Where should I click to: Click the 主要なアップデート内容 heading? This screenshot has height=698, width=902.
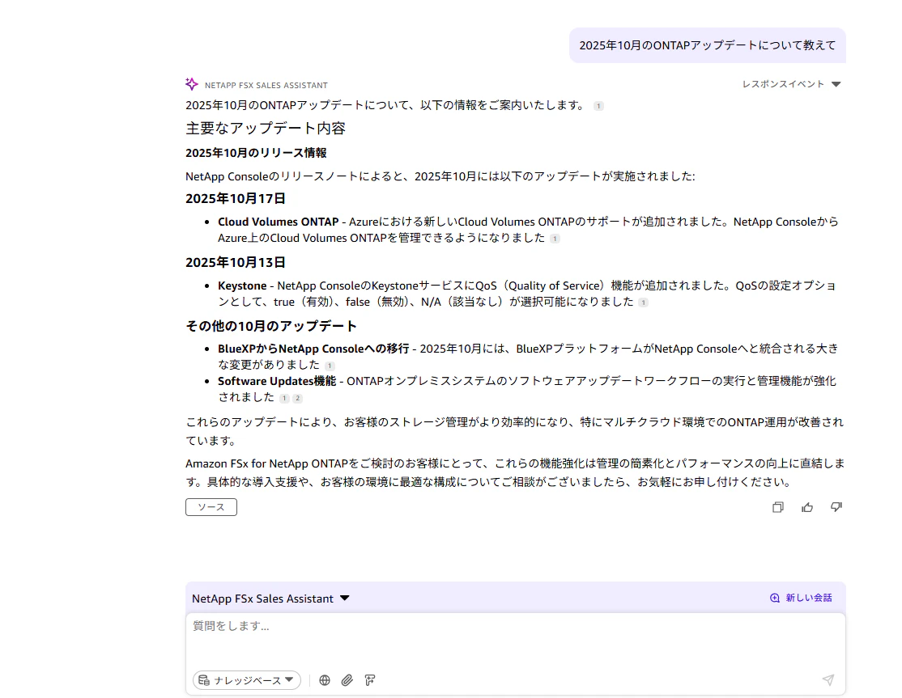pos(266,128)
